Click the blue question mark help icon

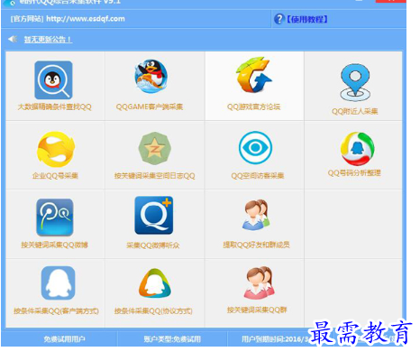pos(278,19)
